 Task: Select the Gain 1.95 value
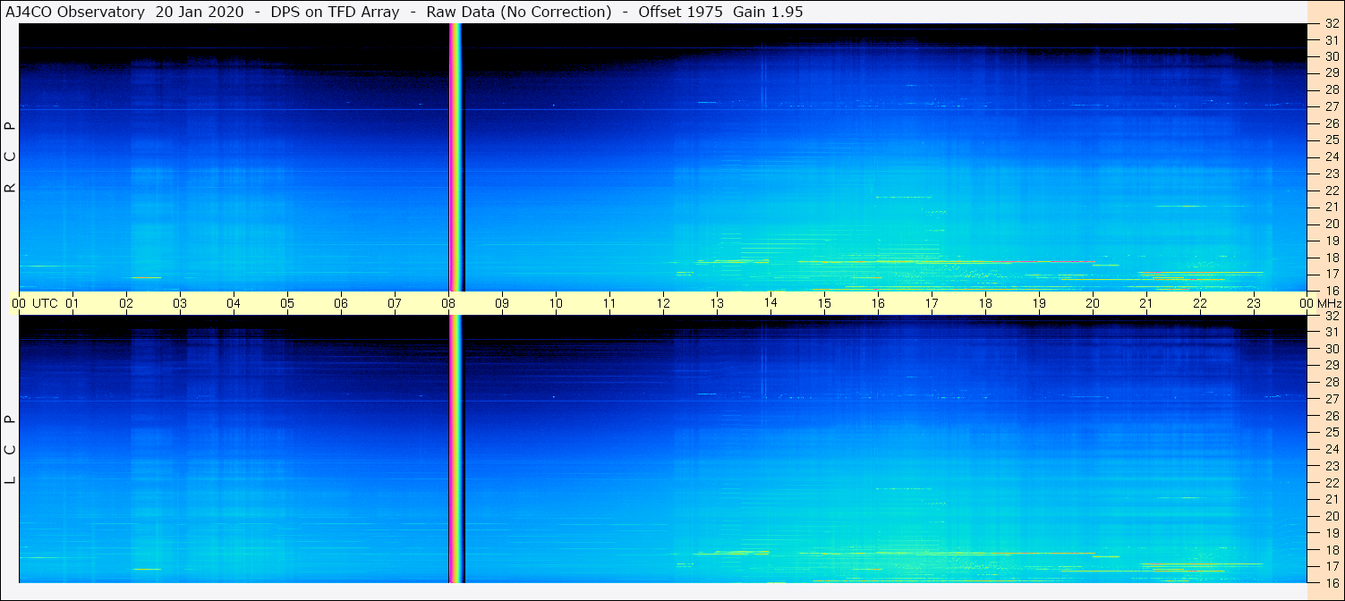coord(768,12)
